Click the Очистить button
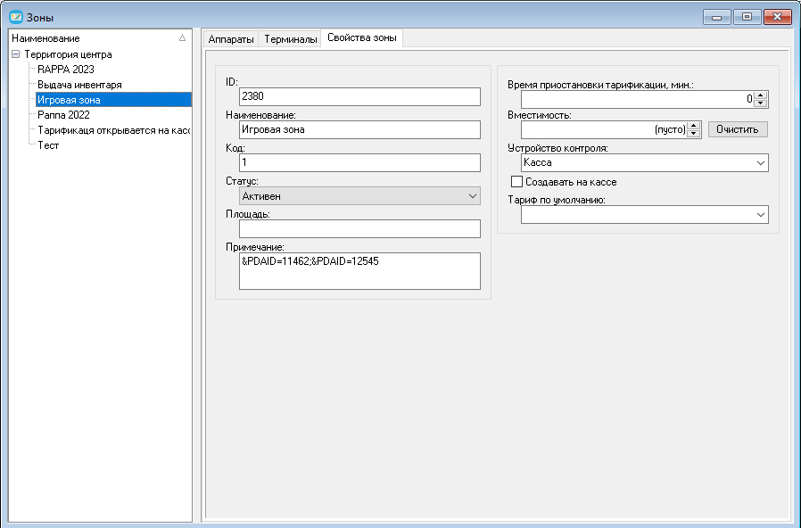 pos(737,129)
